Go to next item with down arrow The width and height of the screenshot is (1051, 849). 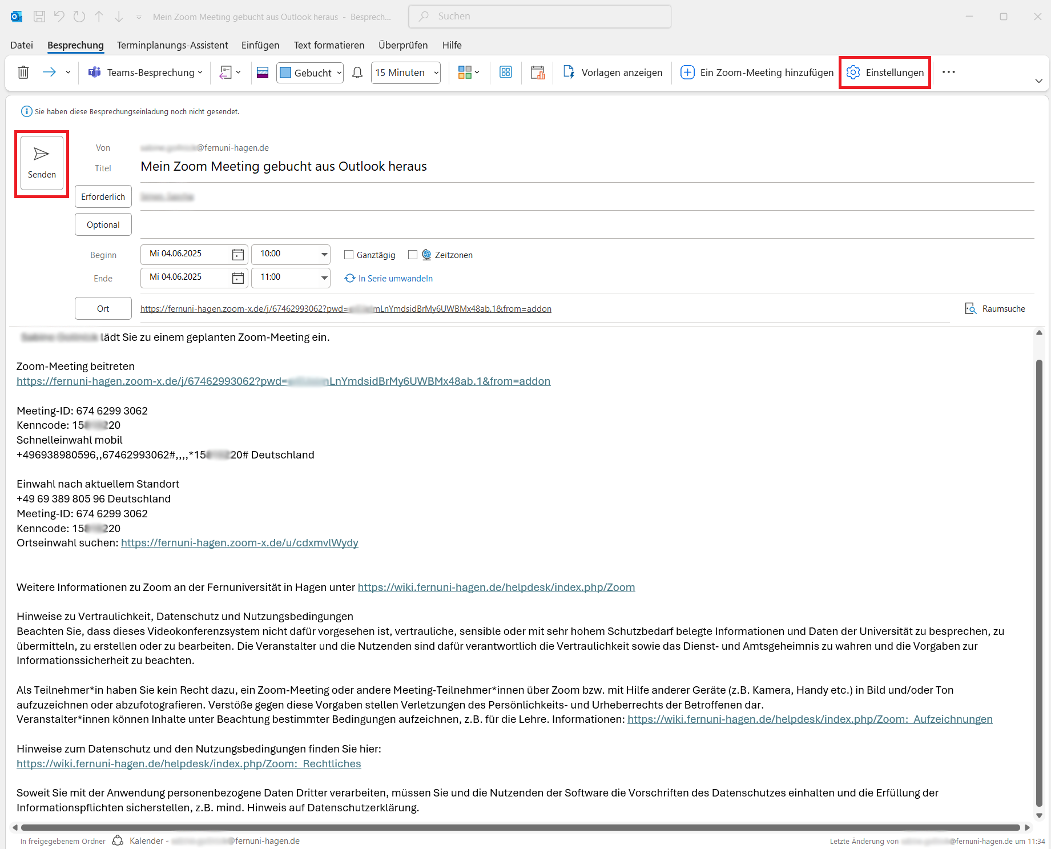click(x=119, y=17)
